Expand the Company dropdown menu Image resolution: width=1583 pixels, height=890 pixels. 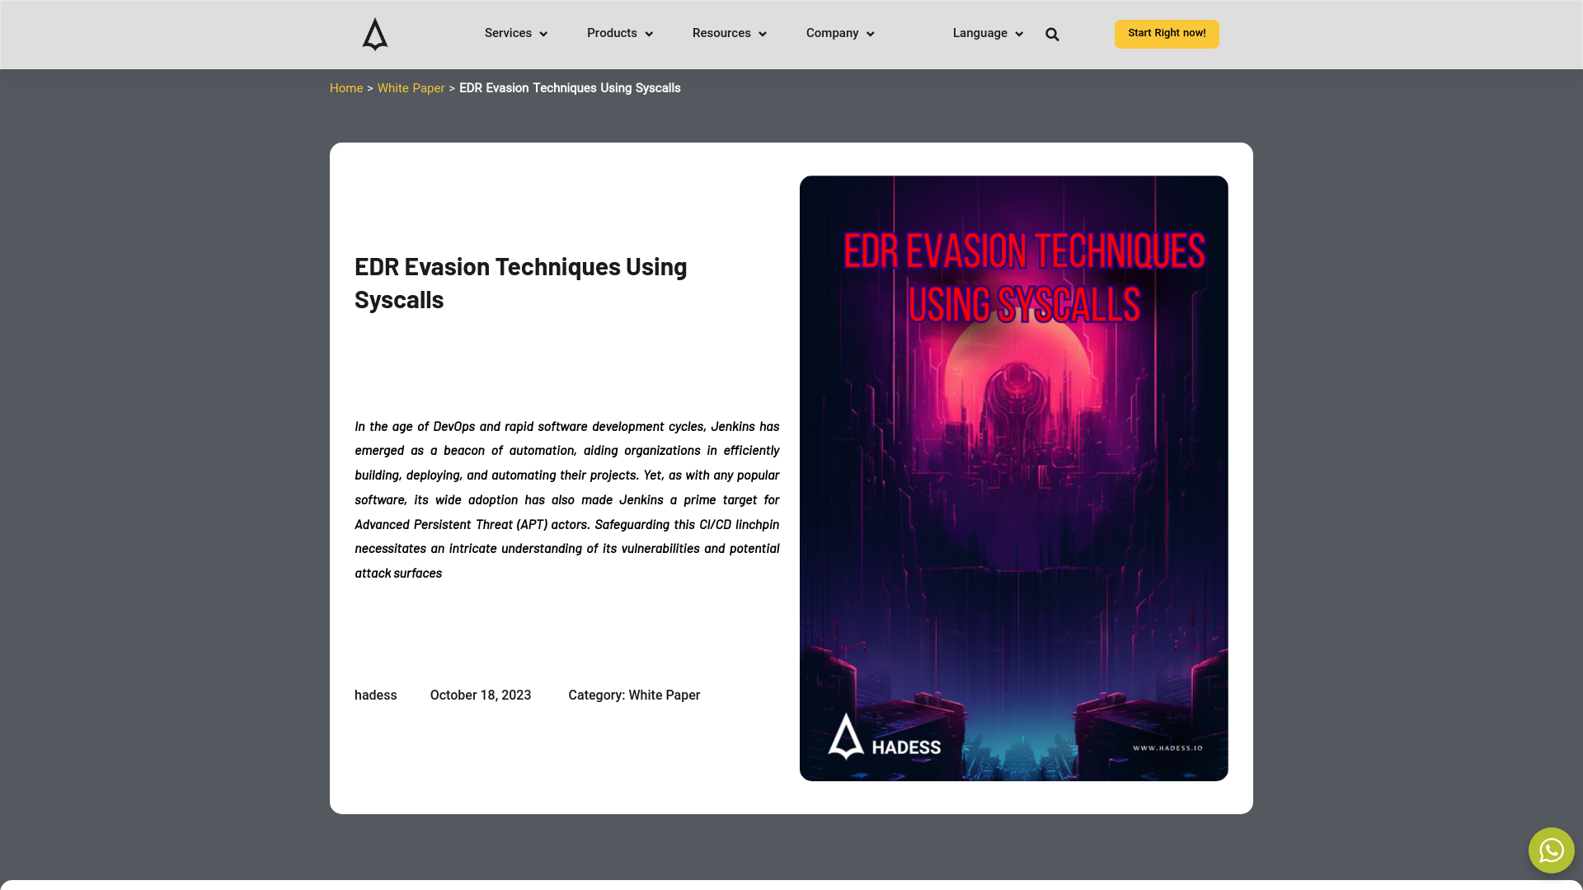tap(840, 34)
